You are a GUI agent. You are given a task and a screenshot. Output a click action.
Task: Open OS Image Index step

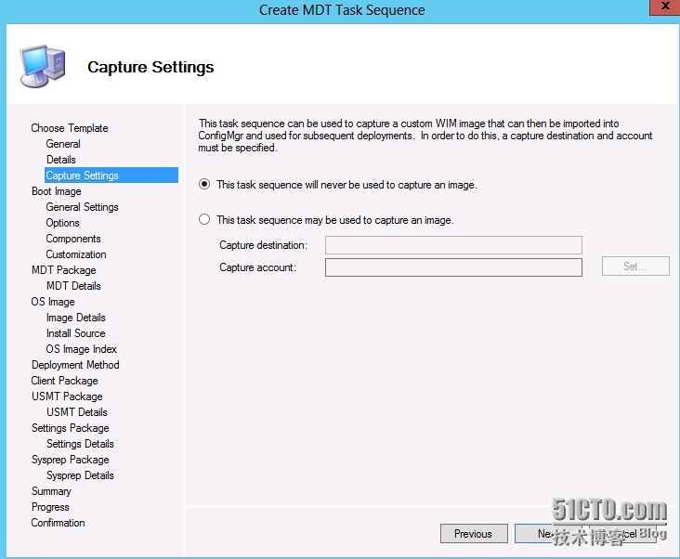pos(81,349)
